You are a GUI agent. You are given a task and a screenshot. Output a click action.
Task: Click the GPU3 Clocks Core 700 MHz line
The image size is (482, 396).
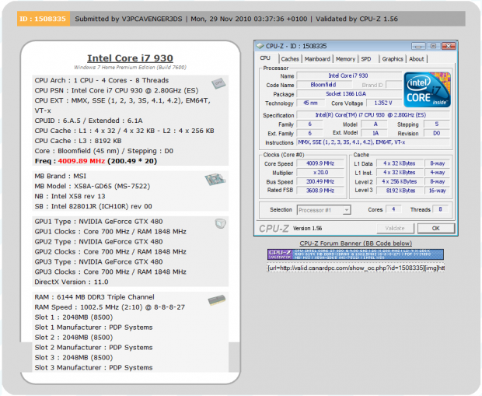tap(110, 272)
